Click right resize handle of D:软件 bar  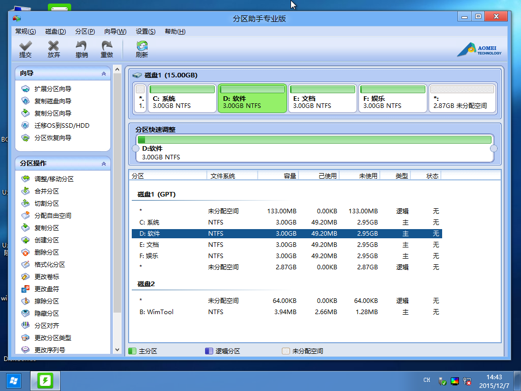[494, 148]
